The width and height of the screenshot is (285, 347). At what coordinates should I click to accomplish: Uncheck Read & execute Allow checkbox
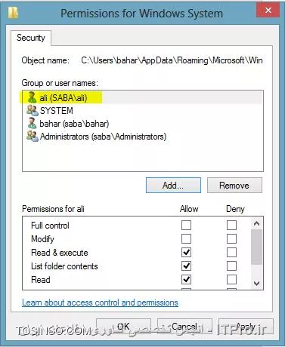[186, 252]
